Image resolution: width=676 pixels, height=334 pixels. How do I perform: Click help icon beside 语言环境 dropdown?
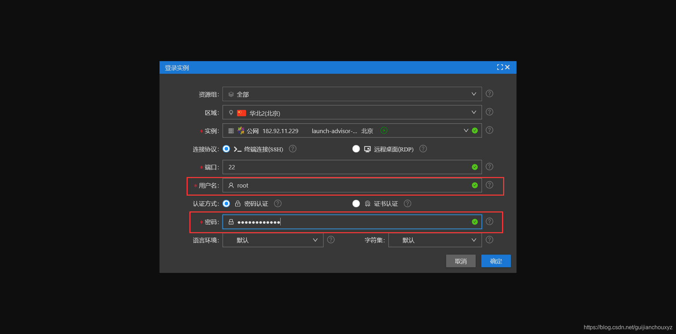point(331,240)
